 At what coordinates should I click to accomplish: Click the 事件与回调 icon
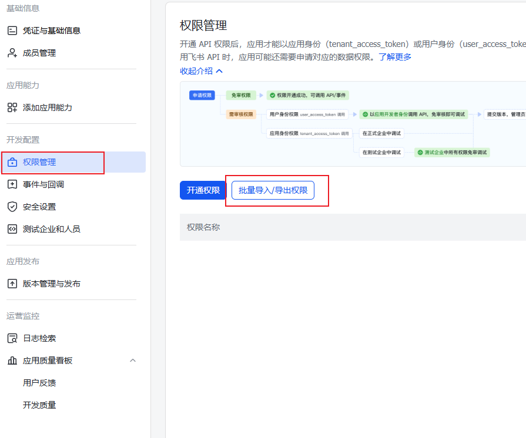pyautogui.click(x=12, y=184)
